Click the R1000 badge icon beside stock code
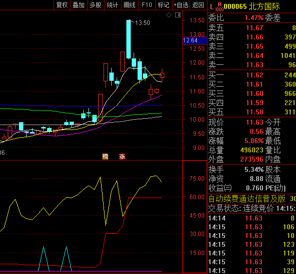 [219, 6]
